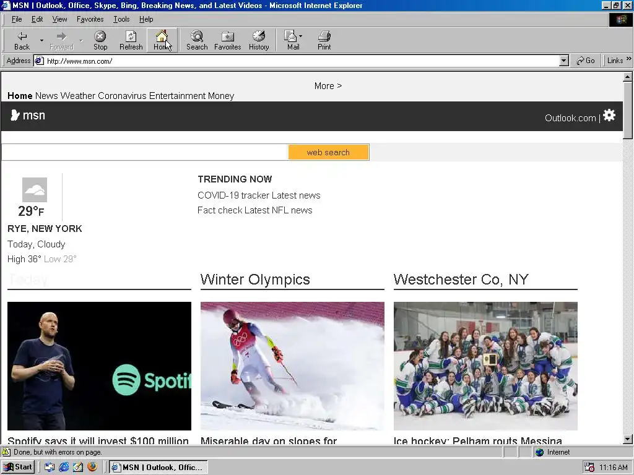Open the Favorites menu in menu bar

tap(90, 19)
